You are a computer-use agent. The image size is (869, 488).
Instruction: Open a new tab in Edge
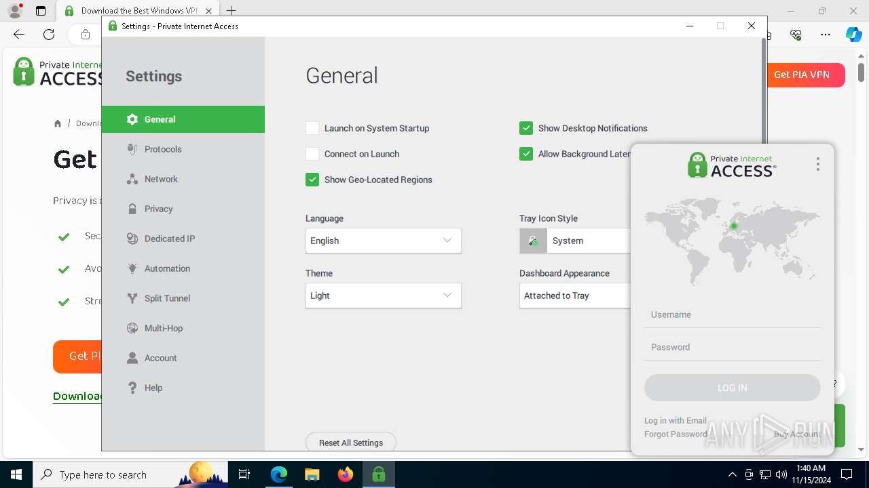tap(232, 11)
